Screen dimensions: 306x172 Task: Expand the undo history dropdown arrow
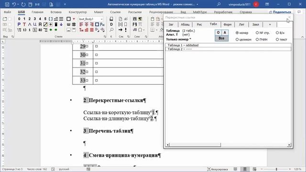click(18, 4)
